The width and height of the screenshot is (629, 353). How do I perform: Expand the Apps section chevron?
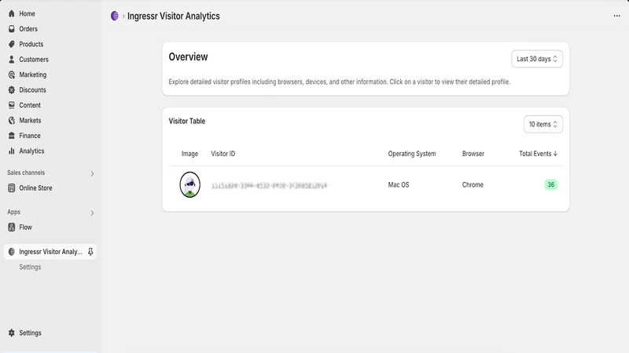tap(92, 213)
